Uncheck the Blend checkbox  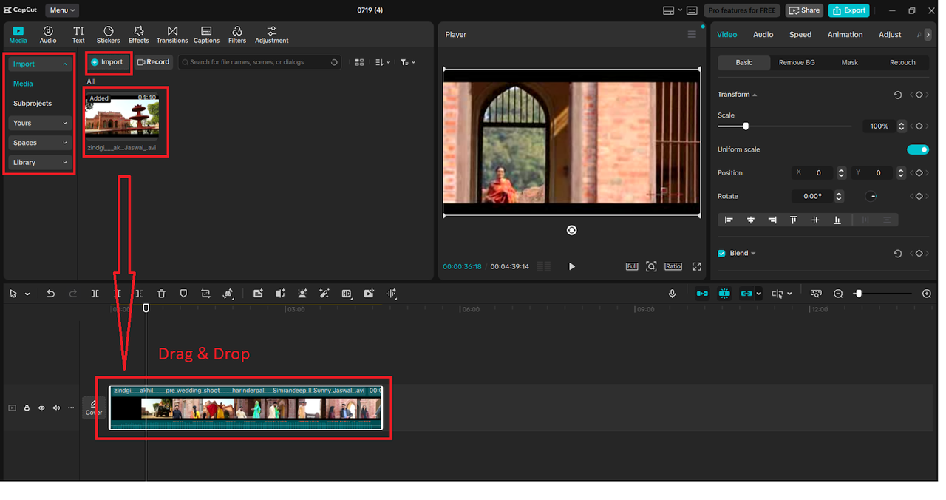[x=722, y=253]
